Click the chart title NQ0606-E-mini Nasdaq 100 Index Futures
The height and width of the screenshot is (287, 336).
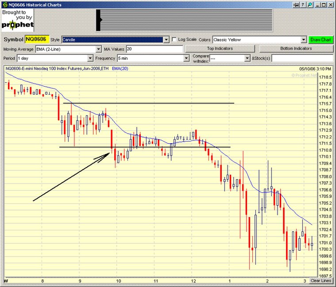57,69
